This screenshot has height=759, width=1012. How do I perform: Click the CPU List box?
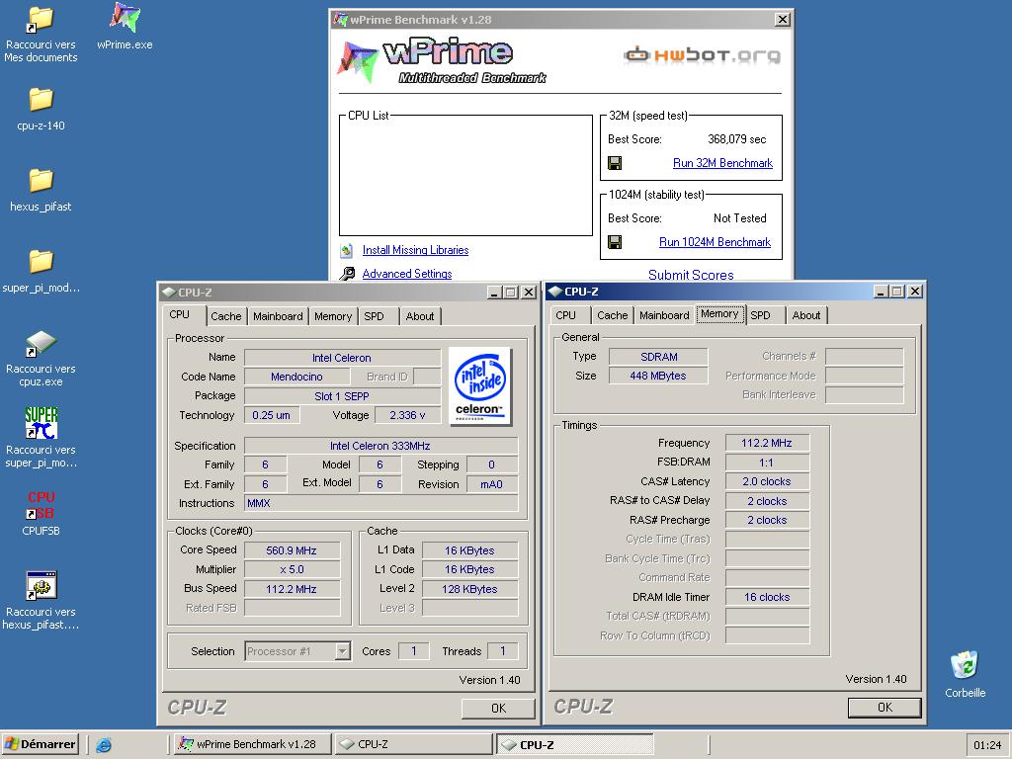(465, 176)
